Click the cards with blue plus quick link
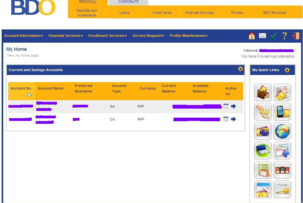This screenshot has height=203, width=303. (x=282, y=150)
